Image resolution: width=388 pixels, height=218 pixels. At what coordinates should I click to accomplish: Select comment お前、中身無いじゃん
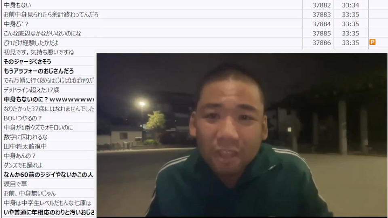pyautogui.click(x=30, y=193)
